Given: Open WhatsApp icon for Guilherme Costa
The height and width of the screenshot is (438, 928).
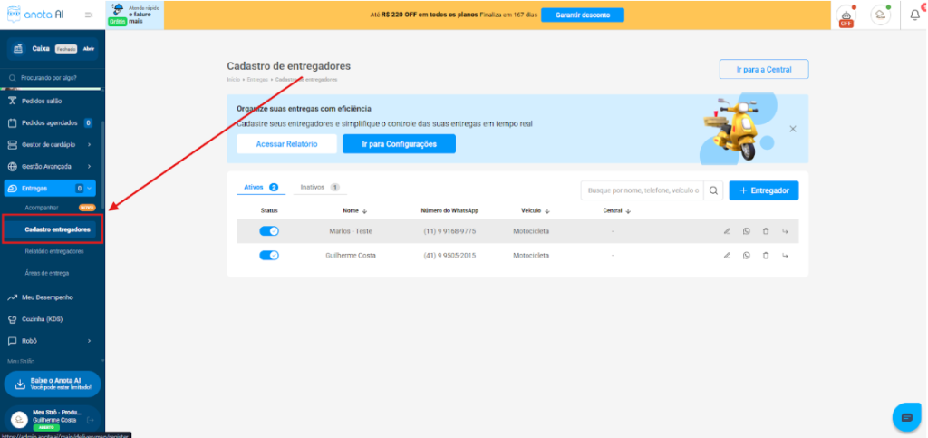Looking at the screenshot, I should [747, 256].
